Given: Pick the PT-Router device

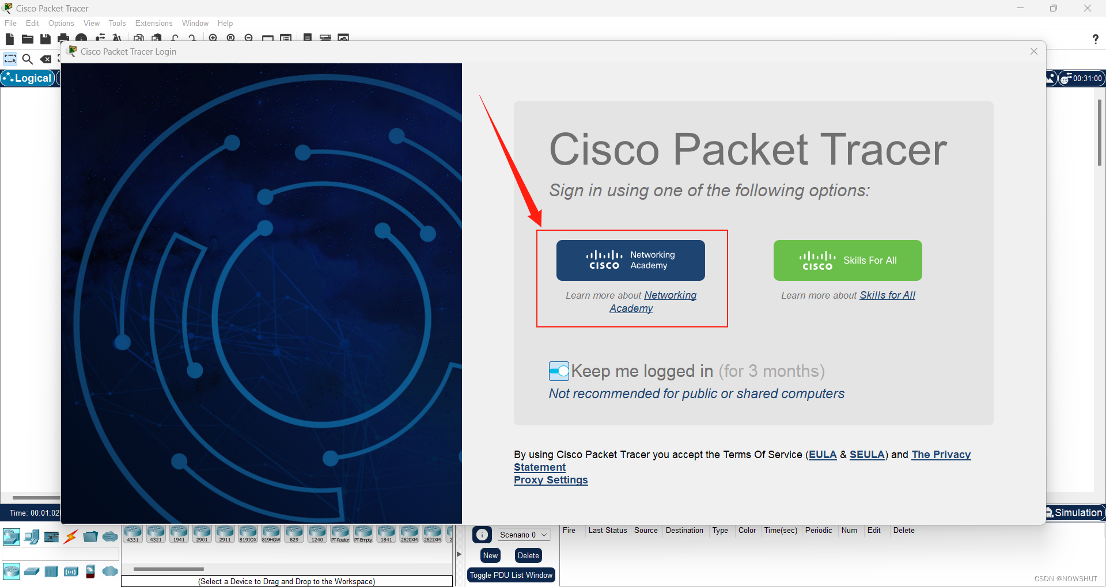Looking at the screenshot, I should tap(340, 534).
